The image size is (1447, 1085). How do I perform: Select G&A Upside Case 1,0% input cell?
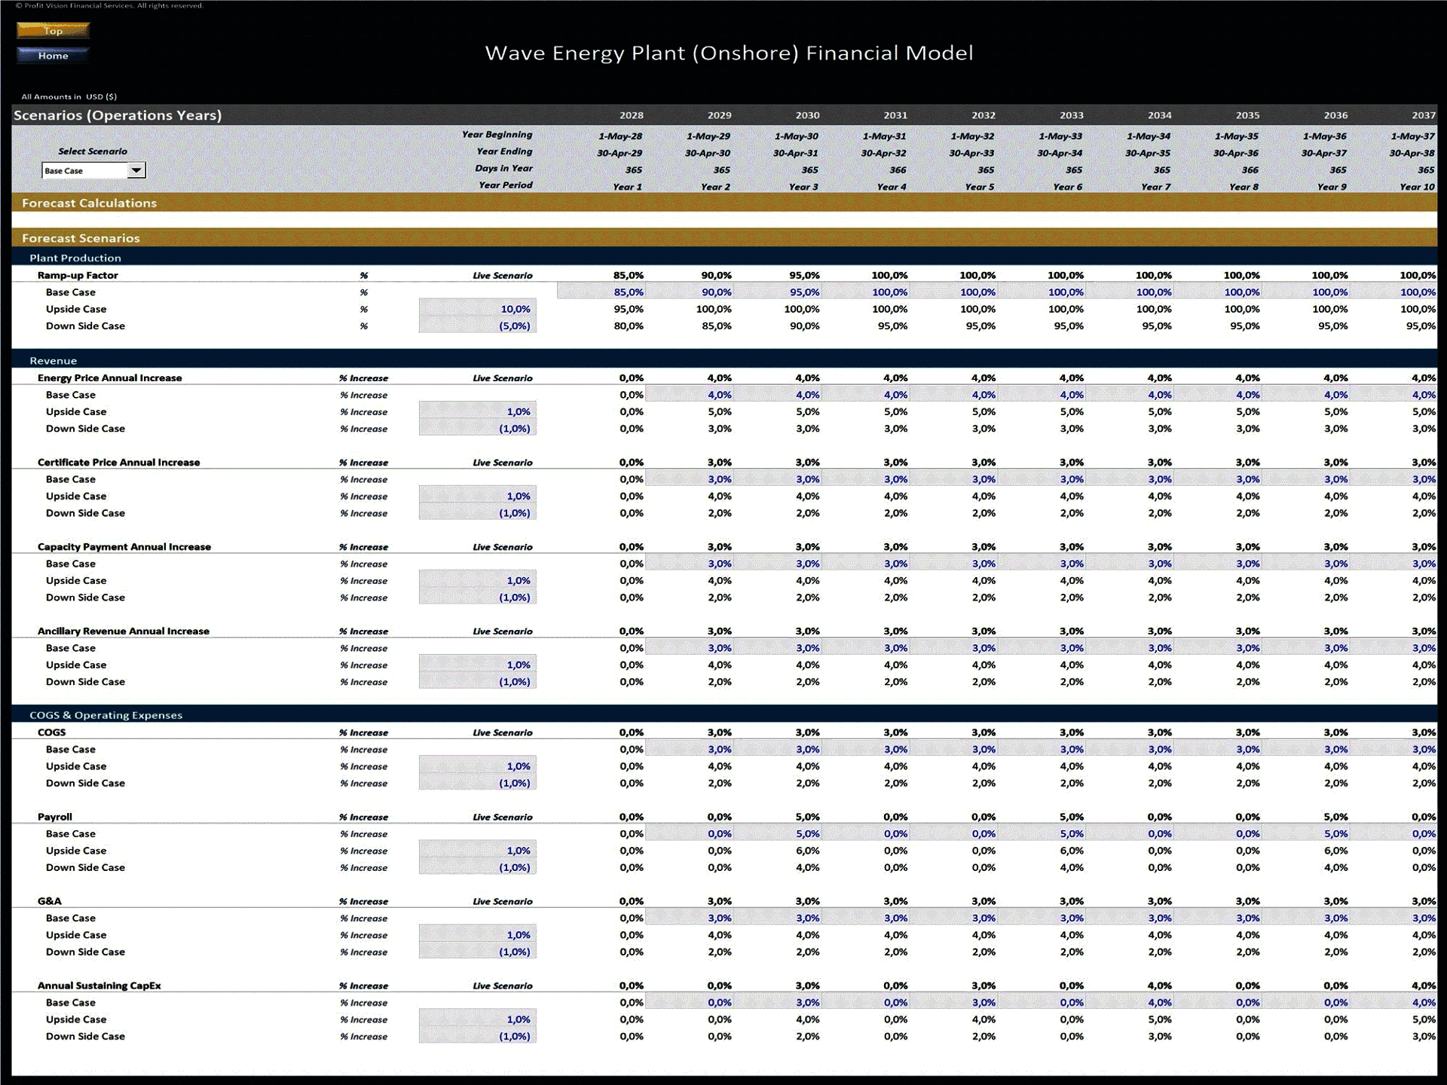point(478,934)
